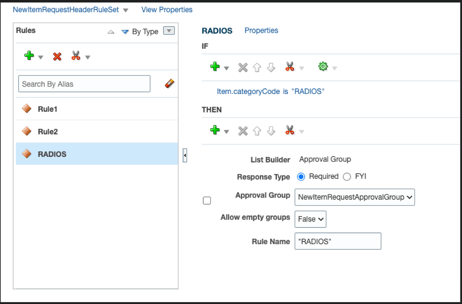Tick the checkbox beside Approval Group
The height and width of the screenshot is (304, 462).
207,200
